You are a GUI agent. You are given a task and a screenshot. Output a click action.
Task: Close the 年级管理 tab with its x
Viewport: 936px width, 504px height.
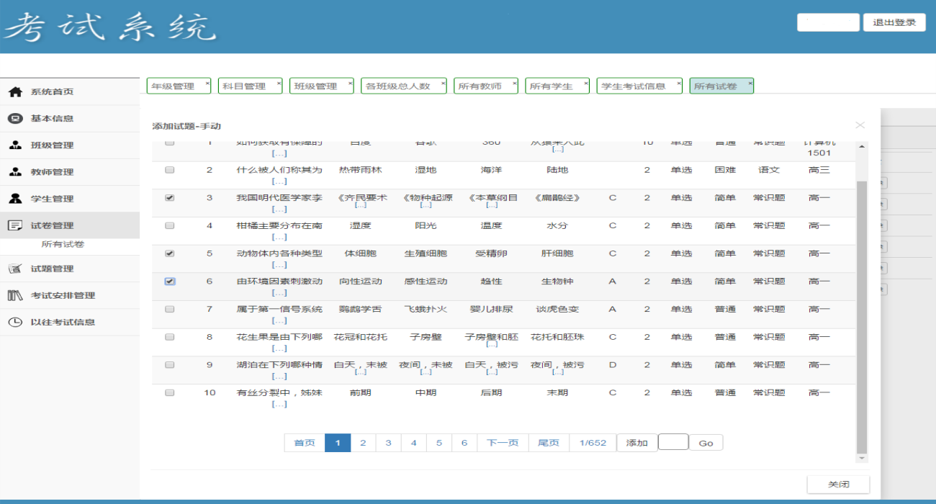[x=207, y=83]
